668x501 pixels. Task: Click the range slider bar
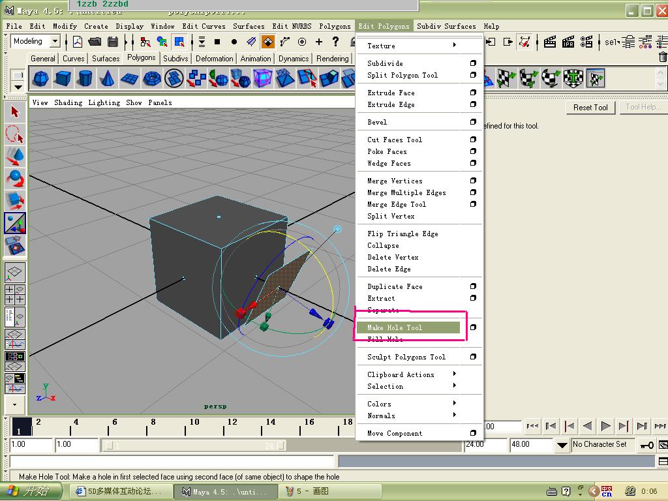pyautogui.click(x=194, y=446)
